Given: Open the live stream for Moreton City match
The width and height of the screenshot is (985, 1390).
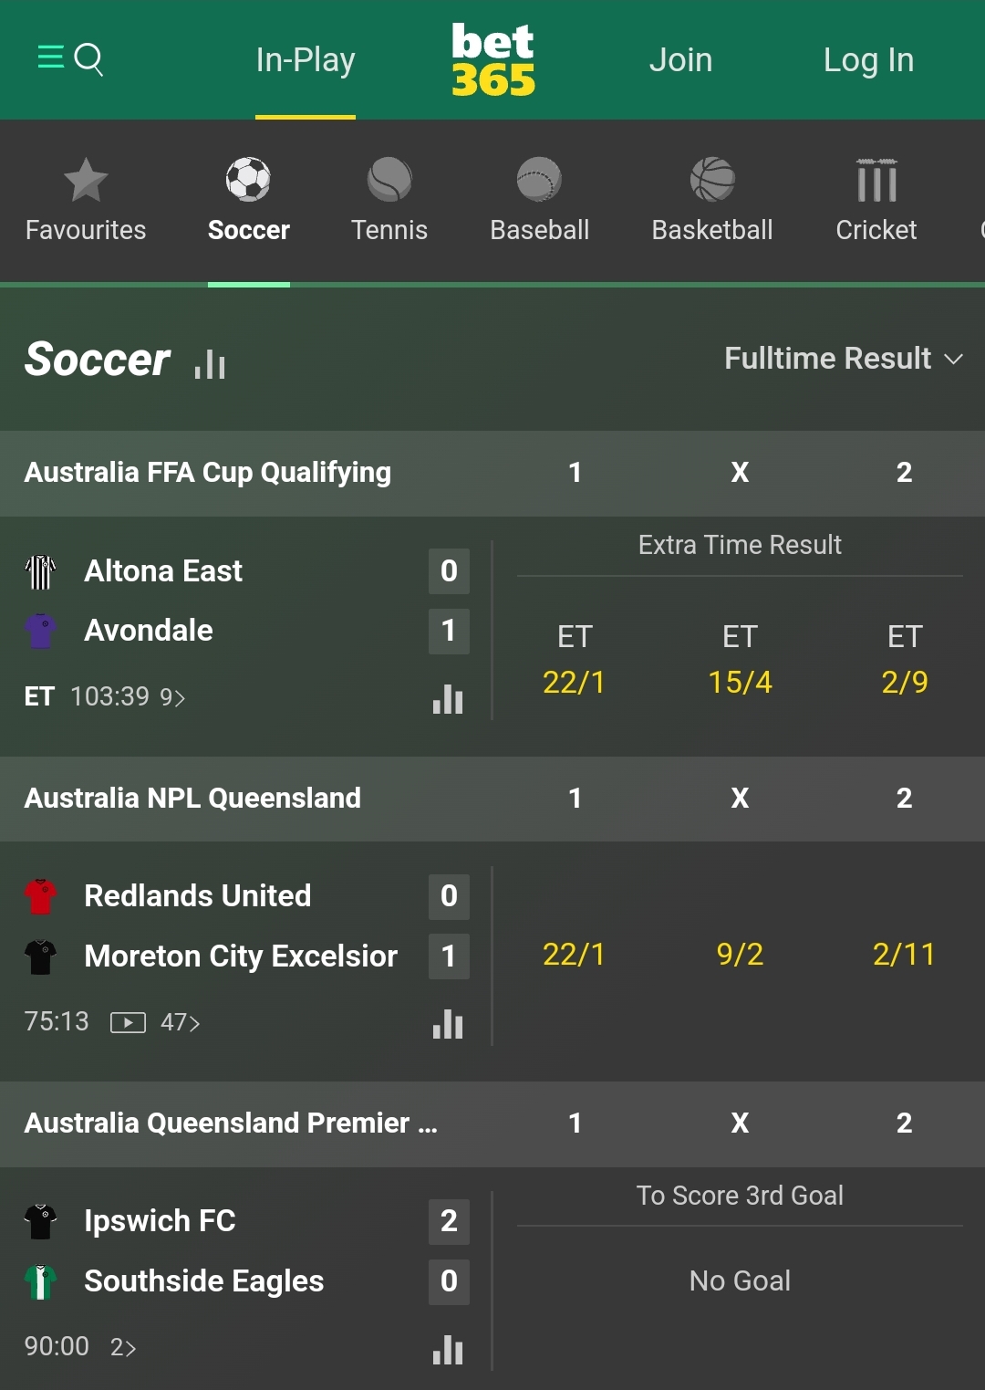Looking at the screenshot, I should click(128, 1022).
